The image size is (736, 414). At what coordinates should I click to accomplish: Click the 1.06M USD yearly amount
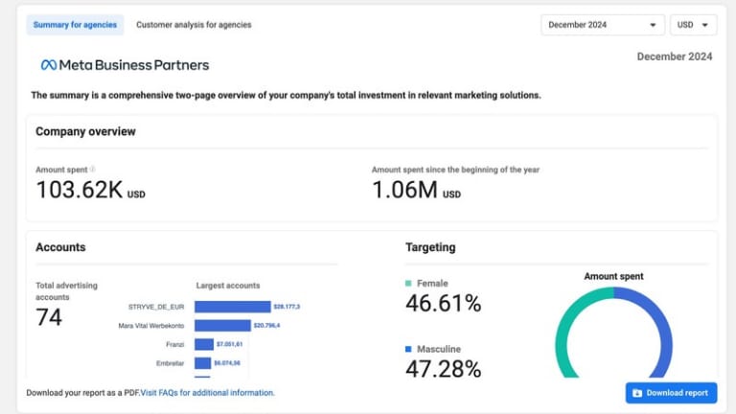(x=416, y=190)
